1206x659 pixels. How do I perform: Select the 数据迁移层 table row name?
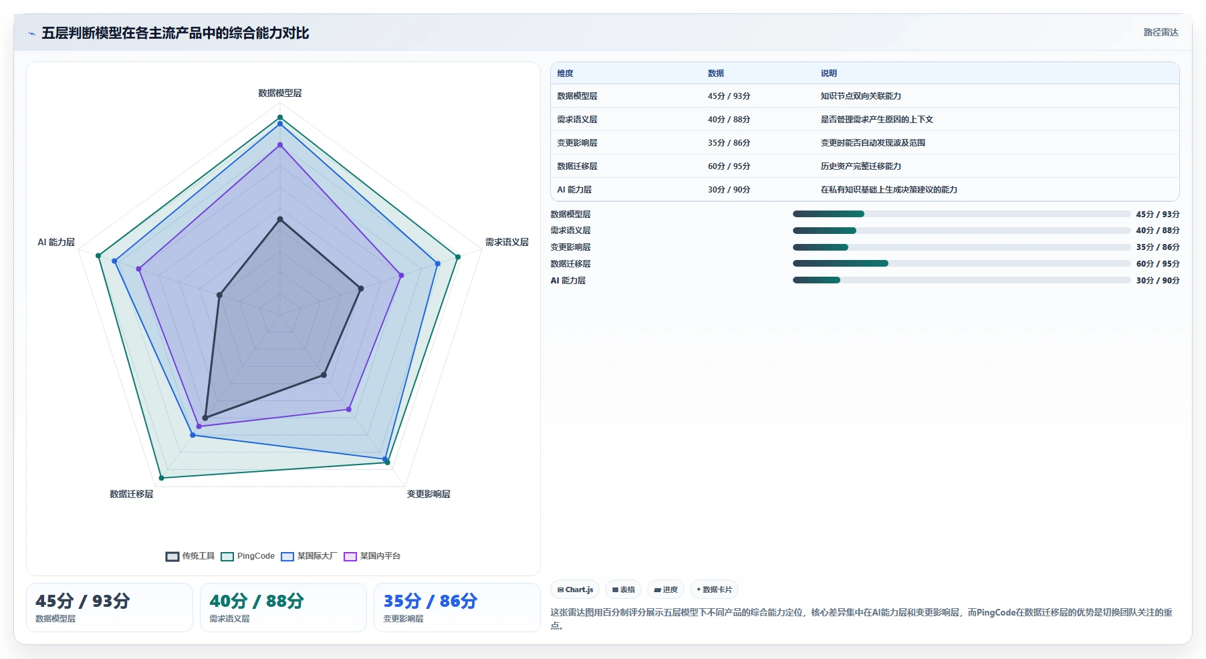coord(578,166)
